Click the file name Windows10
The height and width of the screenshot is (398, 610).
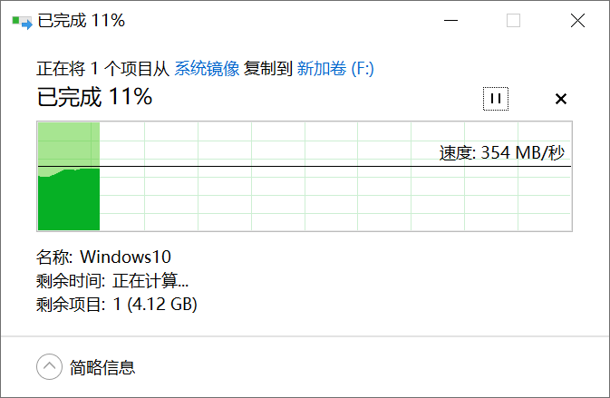pyautogui.click(x=125, y=257)
